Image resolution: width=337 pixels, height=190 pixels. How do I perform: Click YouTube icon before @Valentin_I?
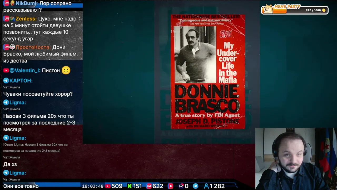(6, 70)
